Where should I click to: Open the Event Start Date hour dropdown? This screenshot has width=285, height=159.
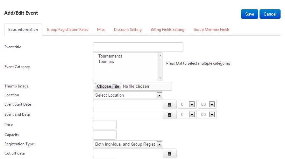click(187, 105)
